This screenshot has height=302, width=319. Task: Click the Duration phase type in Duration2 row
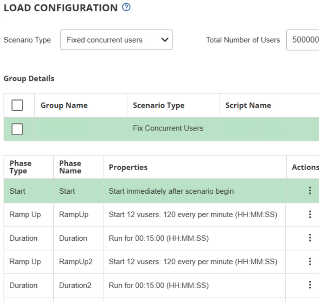(x=23, y=285)
